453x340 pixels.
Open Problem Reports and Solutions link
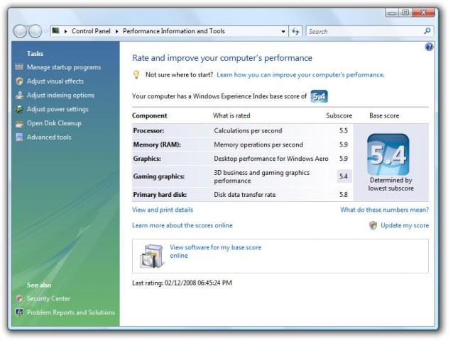coord(71,312)
